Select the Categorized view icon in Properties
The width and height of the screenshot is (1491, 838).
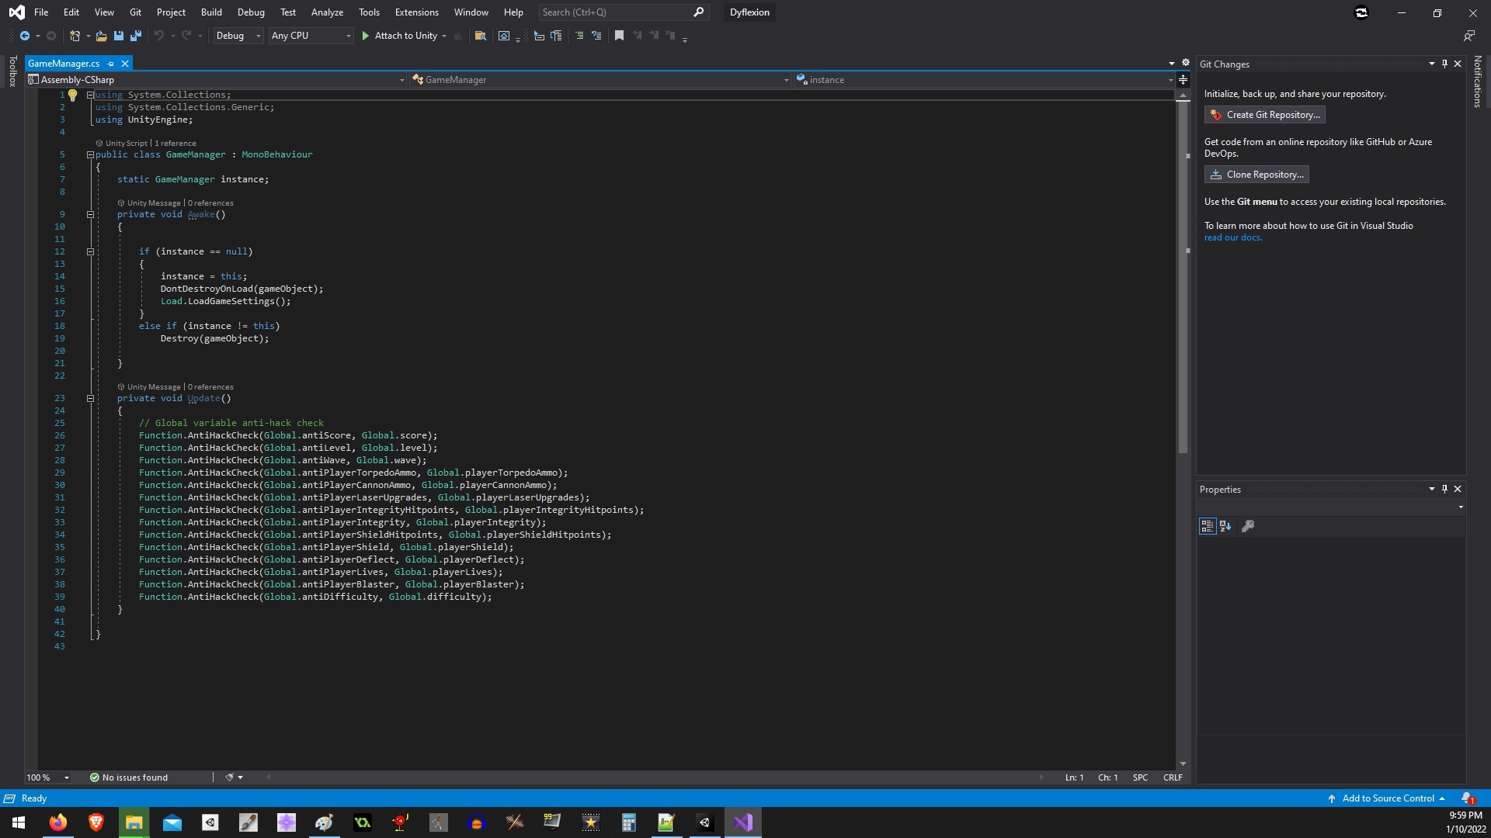pyautogui.click(x=1208, y=526)
